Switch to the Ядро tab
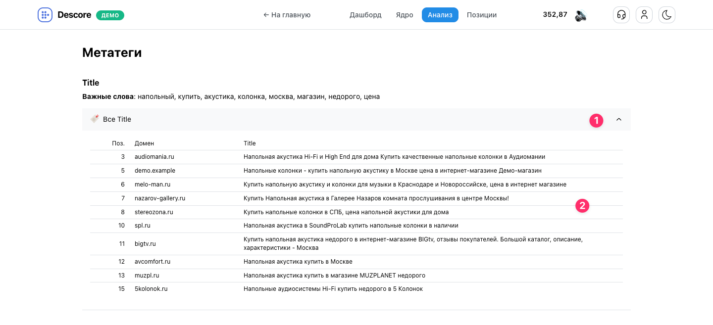The image size is (713, 325). [x=405, y=15]
